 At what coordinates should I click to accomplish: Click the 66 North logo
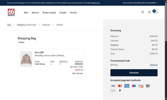pyautogui.click(x=11, y=13)
